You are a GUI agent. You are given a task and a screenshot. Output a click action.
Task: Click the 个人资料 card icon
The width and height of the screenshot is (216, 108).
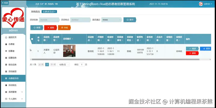click(x=6, y=99)
